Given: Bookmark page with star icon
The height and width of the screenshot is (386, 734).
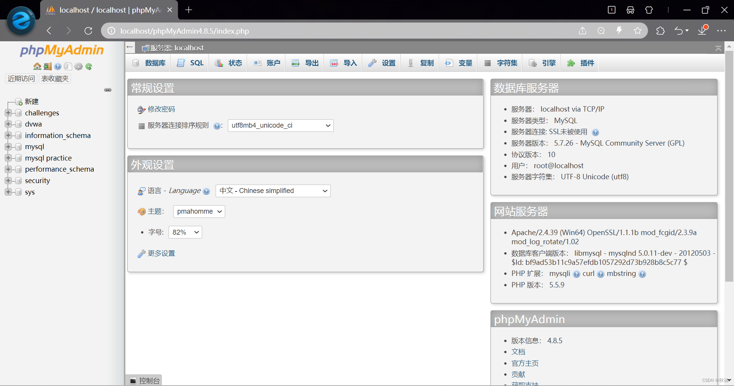Looking at the screenshot, I should pos(638,31).
